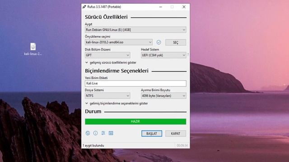Open kali-linux ISO file on desktop
The image size is (289, 162).
33,49
